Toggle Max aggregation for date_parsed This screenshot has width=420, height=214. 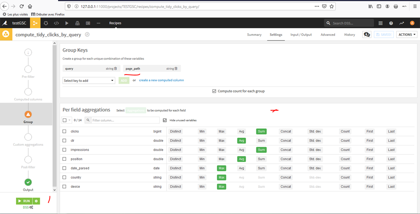[x=221, y=168]
